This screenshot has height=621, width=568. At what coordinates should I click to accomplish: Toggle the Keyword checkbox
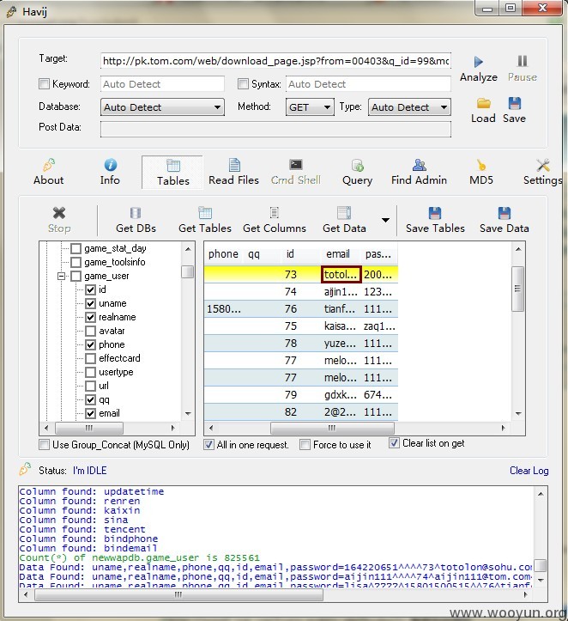tap(44, 83)
